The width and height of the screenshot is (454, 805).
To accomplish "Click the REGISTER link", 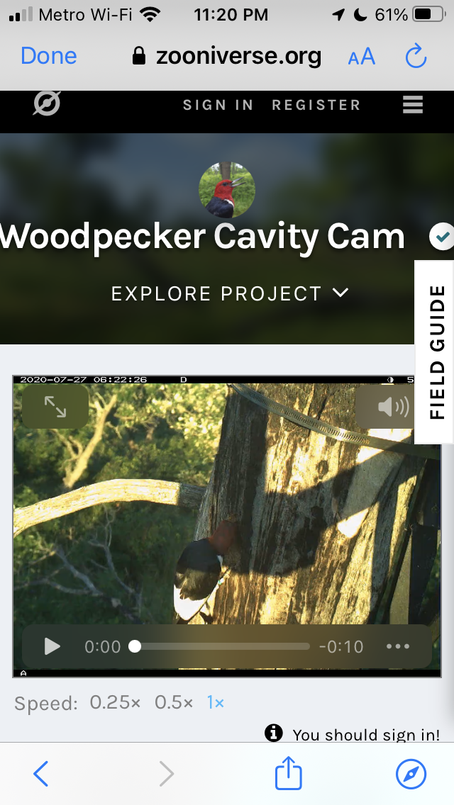I will pos(316,105).
